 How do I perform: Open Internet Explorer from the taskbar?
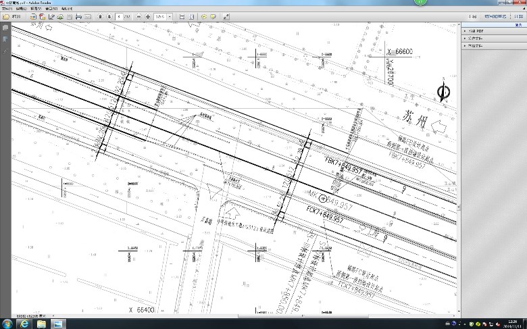click(x=25, y=324)
